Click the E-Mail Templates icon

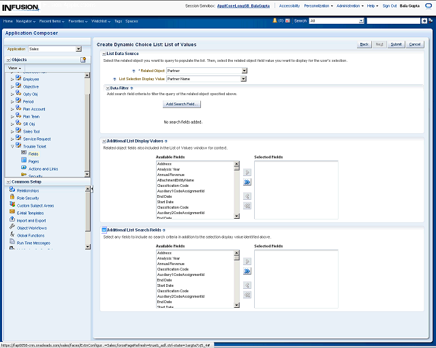pyautogui.click(x=12, y=213)
